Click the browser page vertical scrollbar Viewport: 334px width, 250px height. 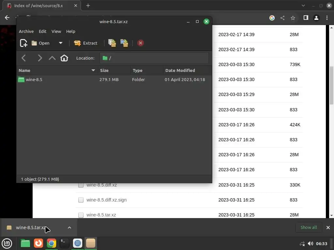pos(331,86)
